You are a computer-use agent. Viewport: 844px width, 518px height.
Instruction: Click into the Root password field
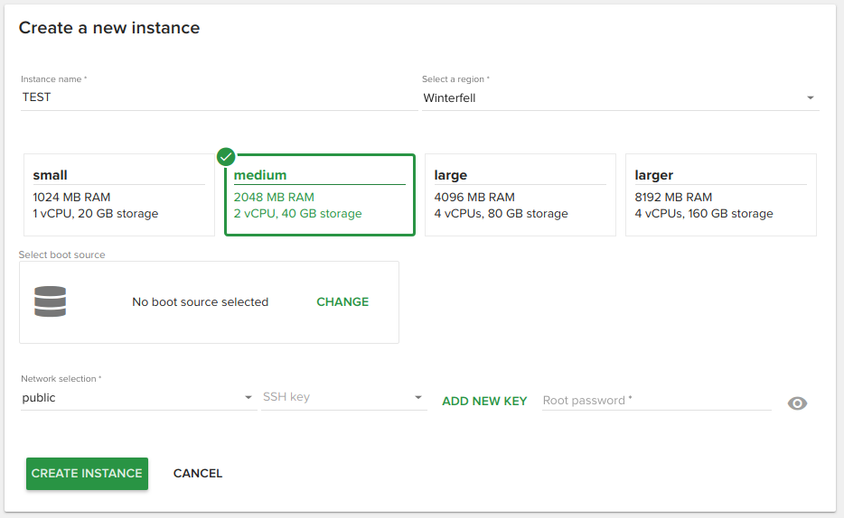pyautogui.click(x=656, y=401)
